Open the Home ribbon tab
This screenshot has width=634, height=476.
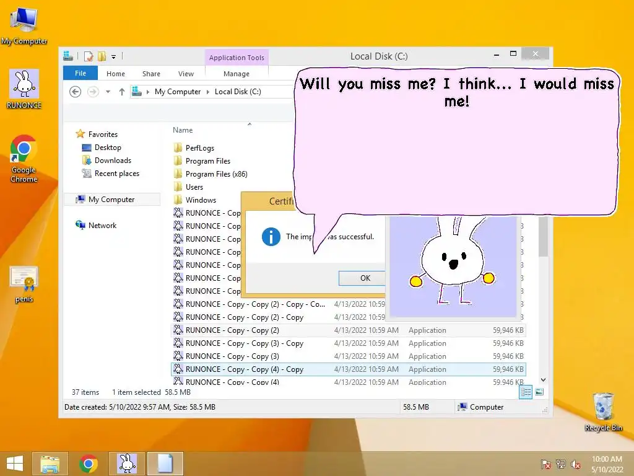[x=116, y=74]
